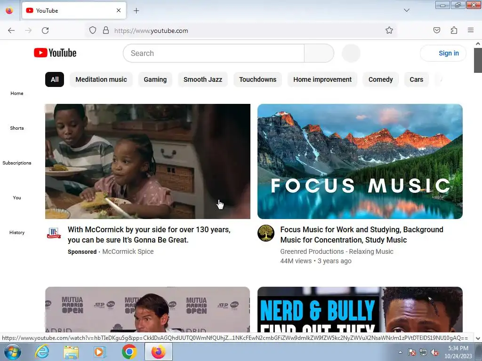The height and width of the screenshot is (361, 482).
Task: Click the "Sponsored" label
Action: click(82, 252)
